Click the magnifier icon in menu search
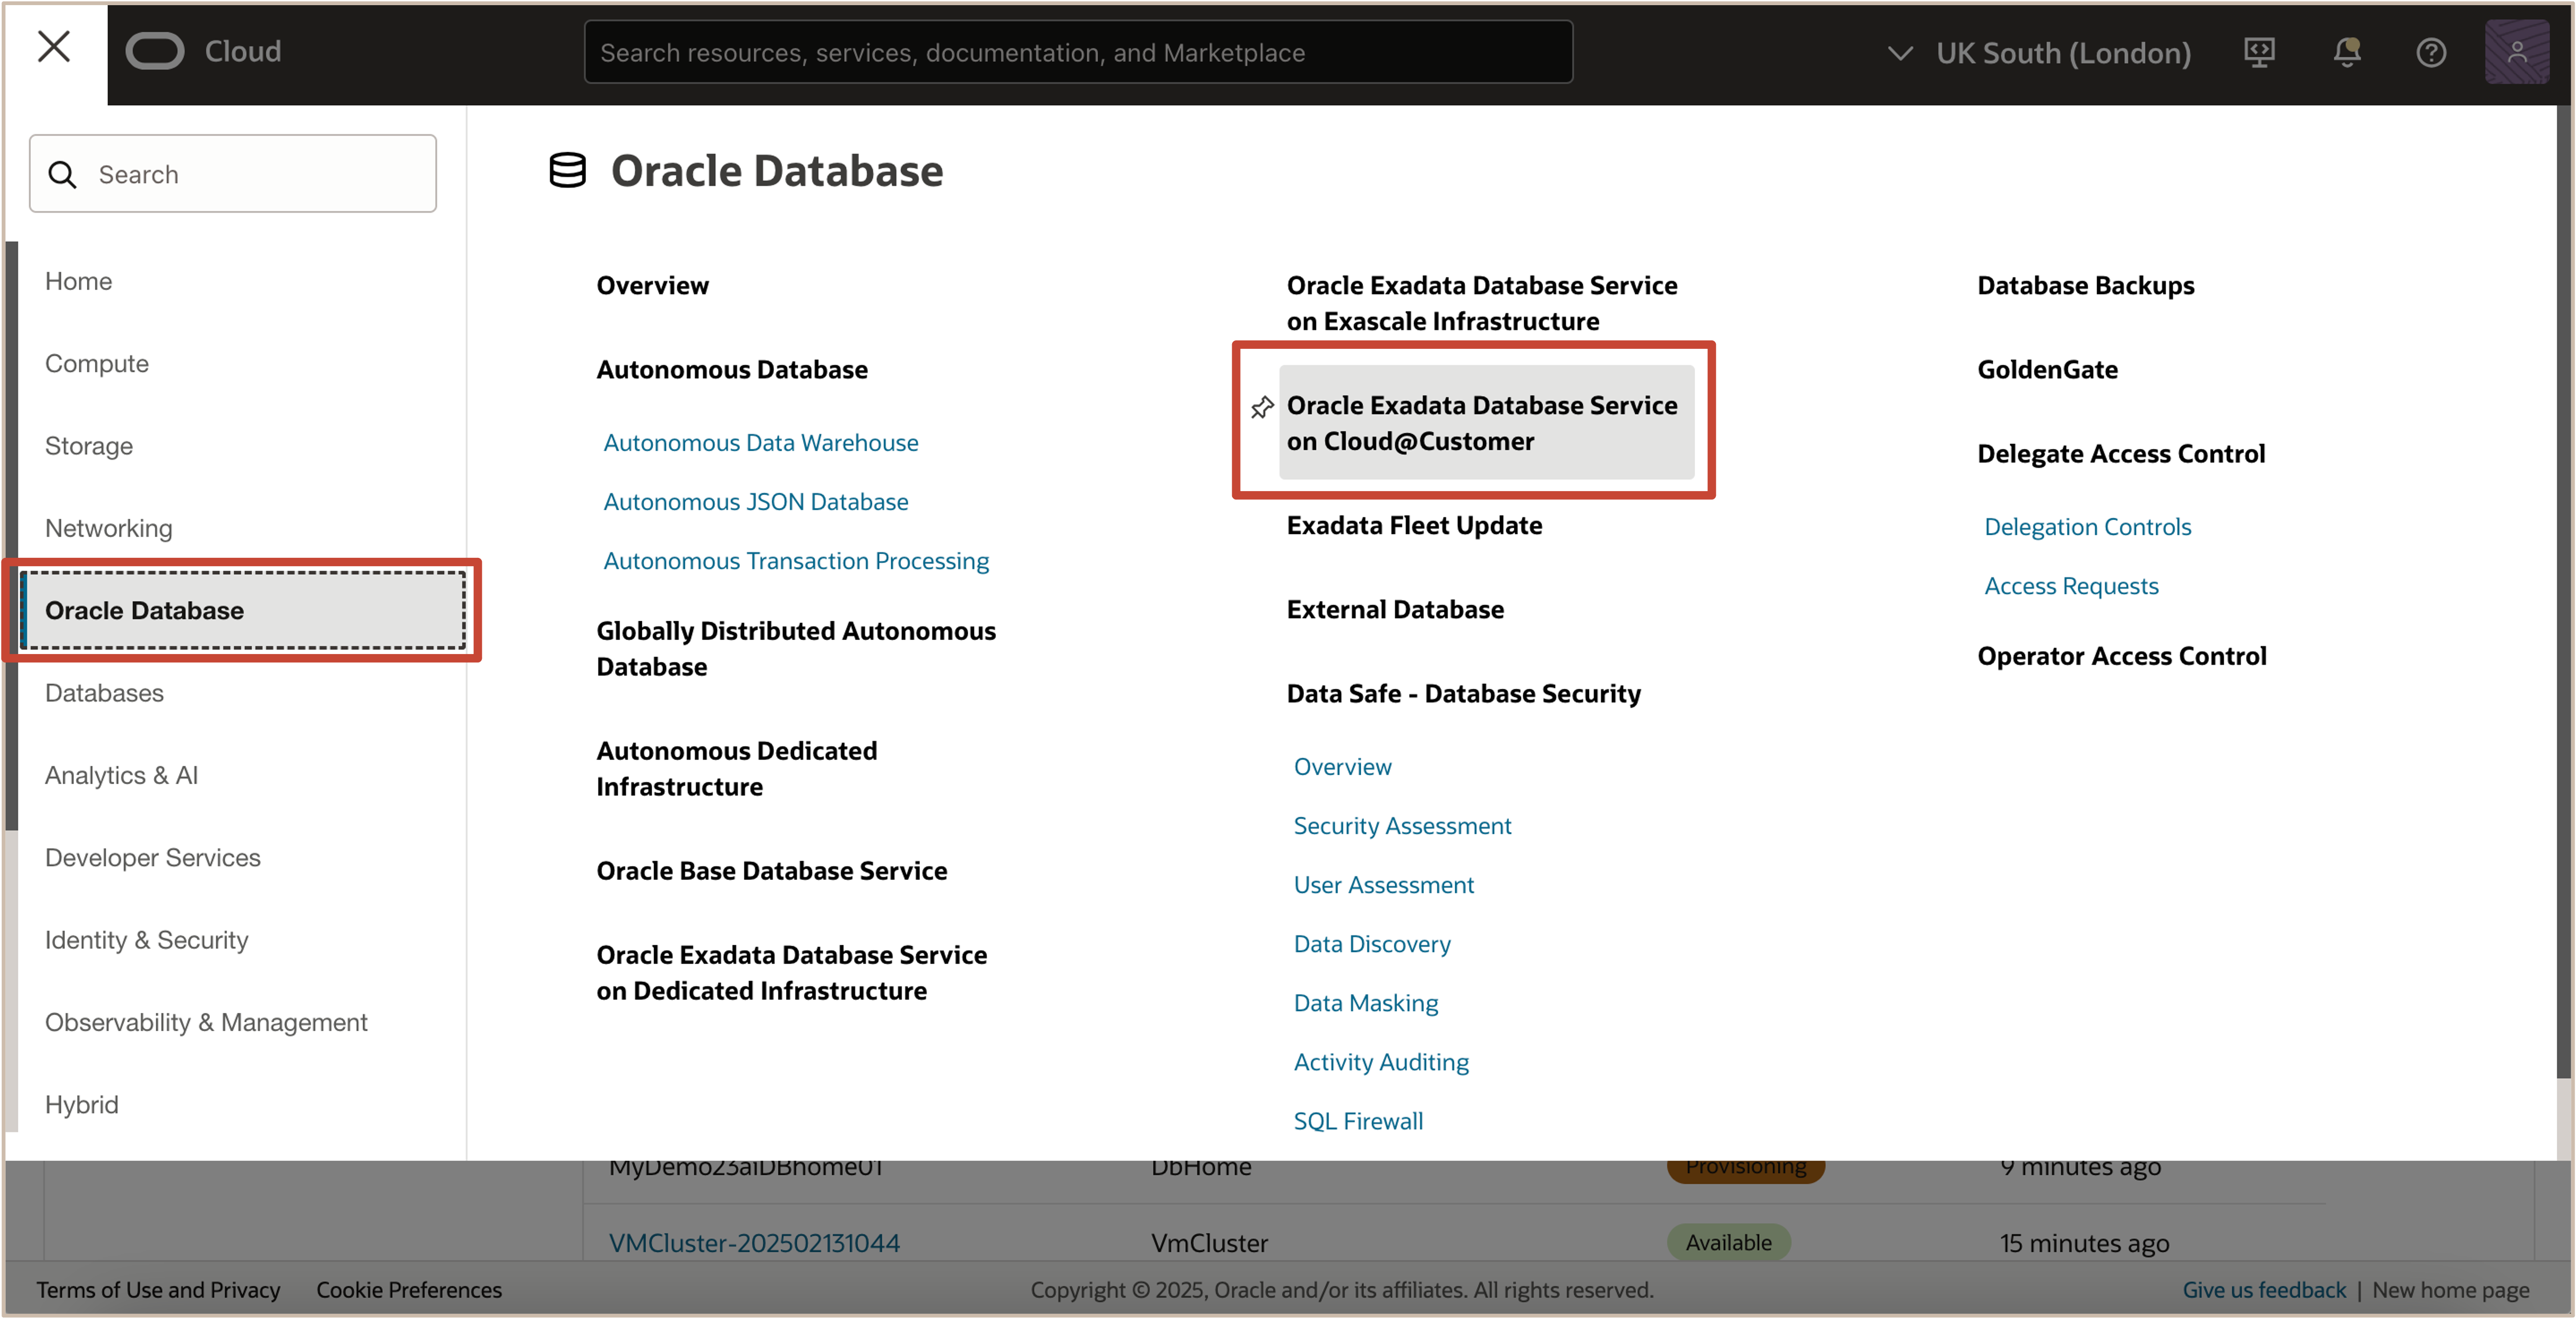 pyautogui.click(x=63, y=175)
